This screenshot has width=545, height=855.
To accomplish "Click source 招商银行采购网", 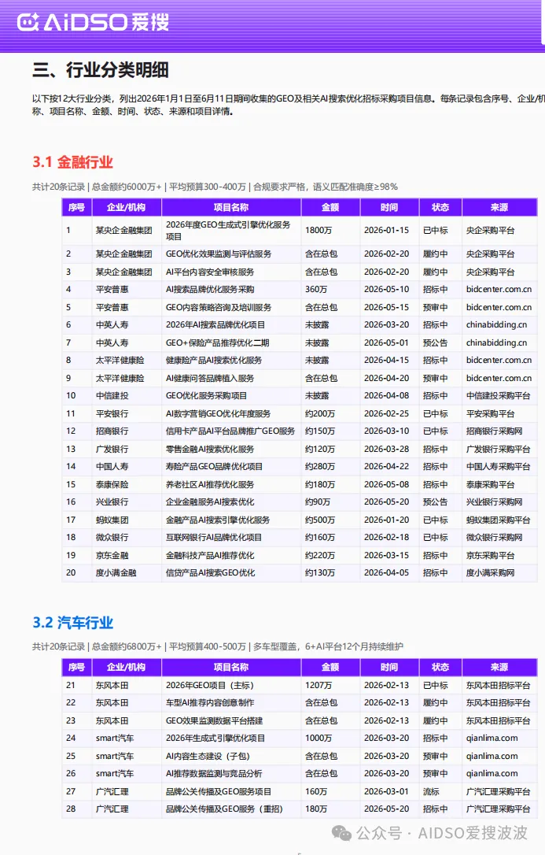I will click(495, 431).
